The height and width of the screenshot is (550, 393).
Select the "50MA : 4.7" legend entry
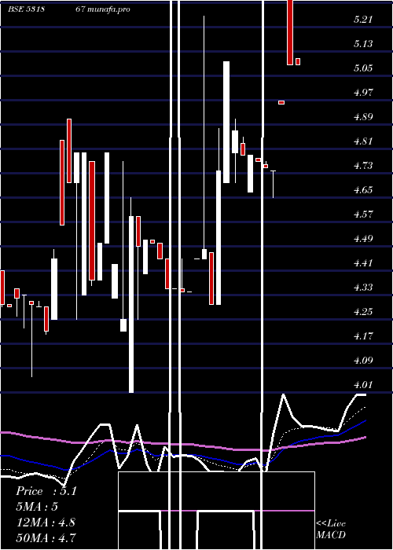click(x=46, y=537)
